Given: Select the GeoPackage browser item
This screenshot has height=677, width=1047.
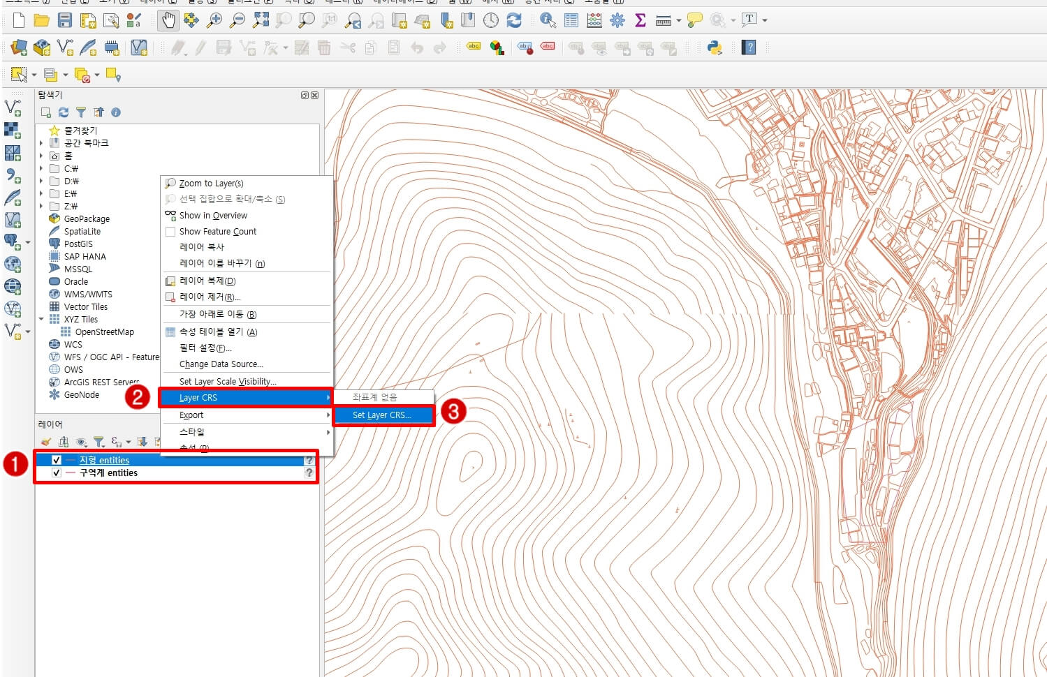Looking at the screenshot, I should pos(87,219).
